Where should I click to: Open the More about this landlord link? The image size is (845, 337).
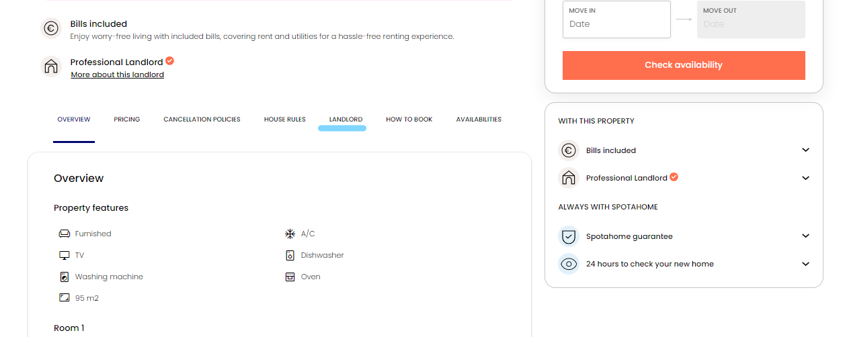coord(118,75)
